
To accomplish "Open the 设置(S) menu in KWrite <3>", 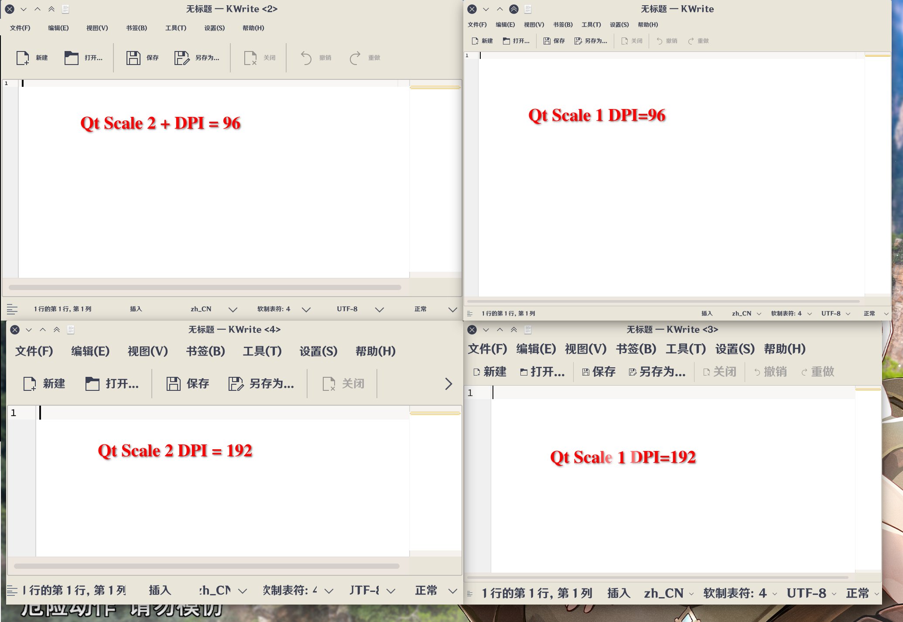I will (x=735, y=349).
